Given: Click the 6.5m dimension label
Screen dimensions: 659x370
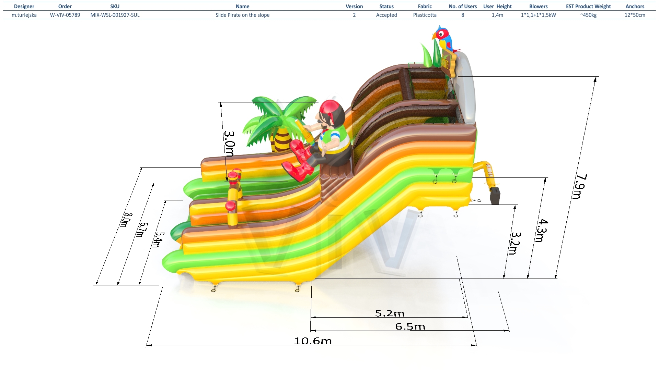Looking at the screenshot, I should [x=410, y=326].
